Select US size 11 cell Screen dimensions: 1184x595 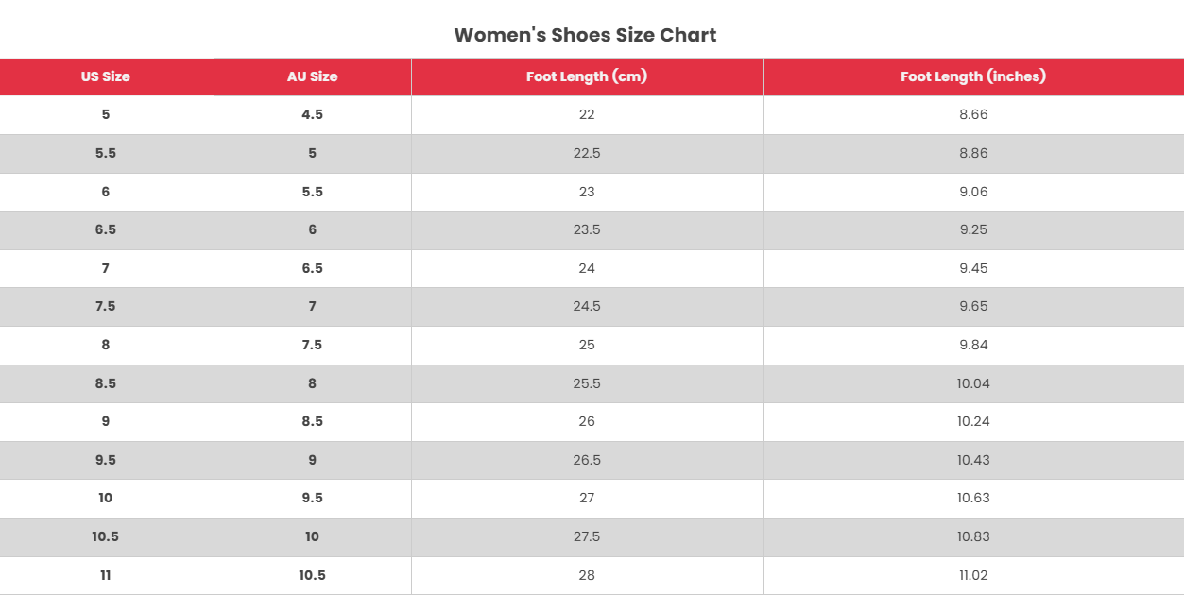point(106,575)
